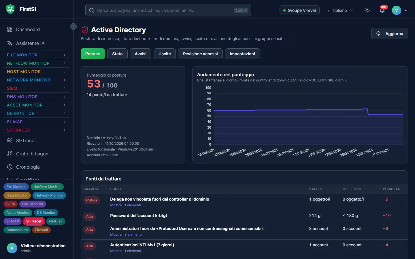Select the NetDiag chip
The width and height of the screenshot is (415, 259).
click(56, 221)
